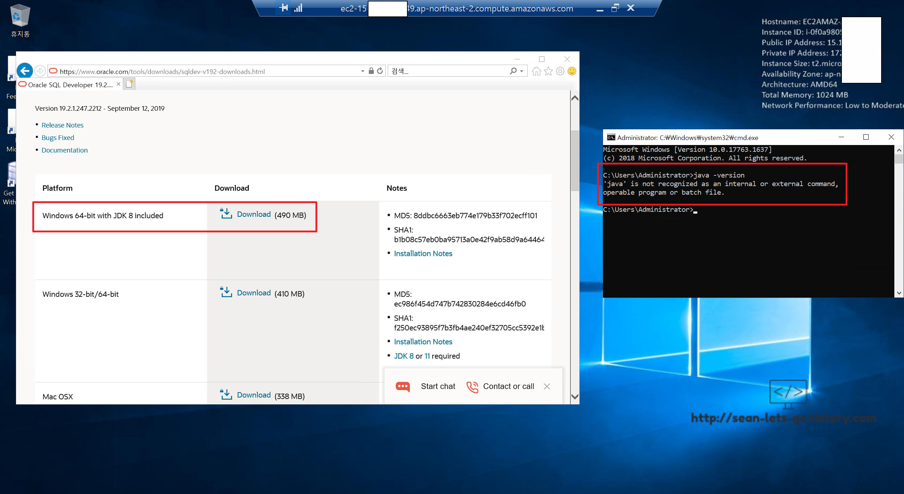Open the browser settings gear
Image resolution: width=904 pixels, height=494 pixels.
[560, 71]
